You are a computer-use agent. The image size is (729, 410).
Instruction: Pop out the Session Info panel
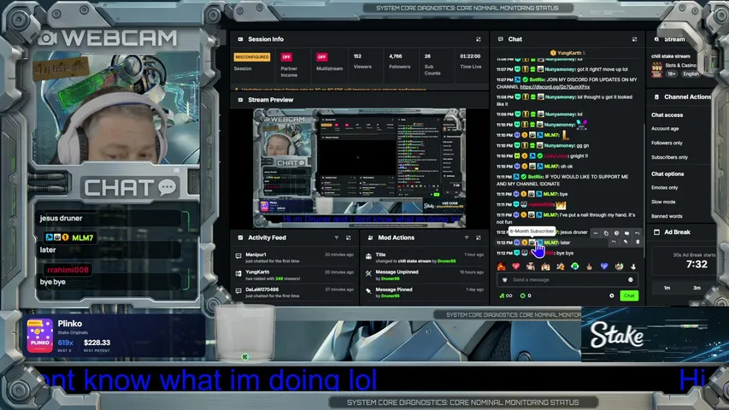pyautogui.click(x=478, y=39)
